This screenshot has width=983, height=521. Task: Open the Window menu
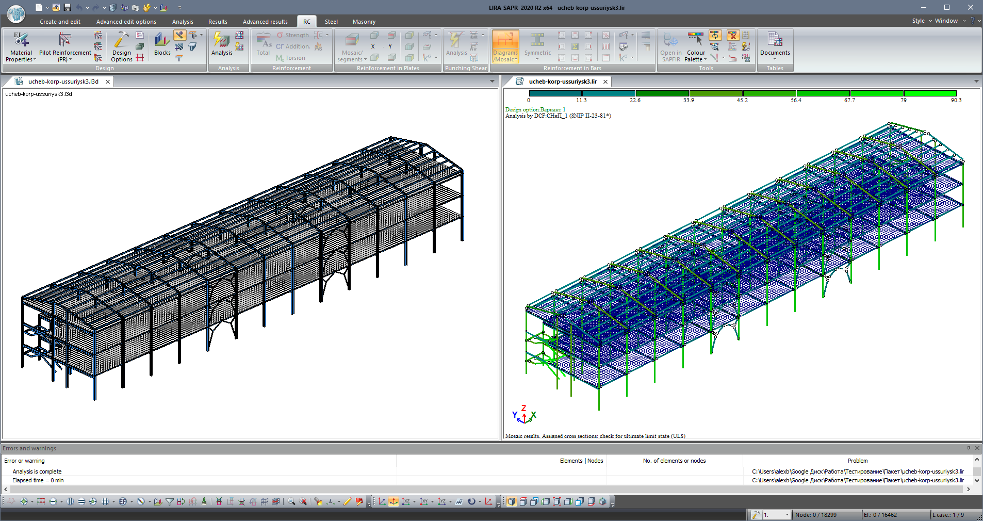click(946, 21)
